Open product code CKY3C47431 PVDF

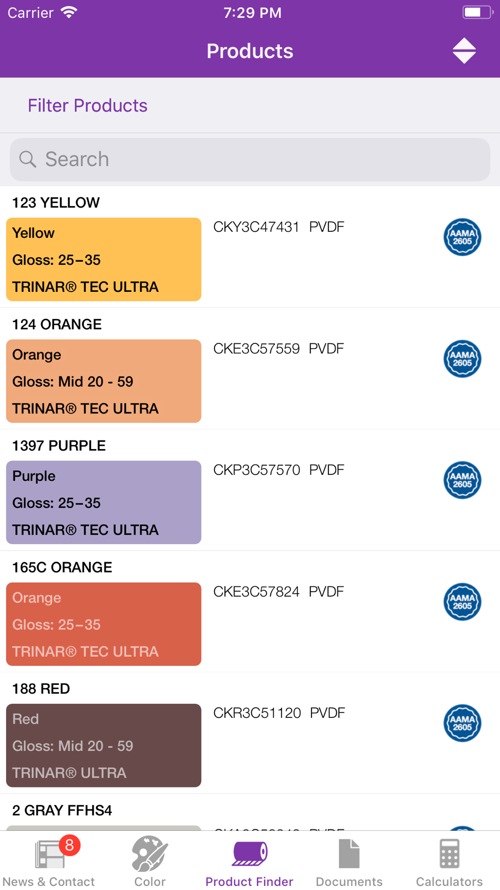[278, 227]
